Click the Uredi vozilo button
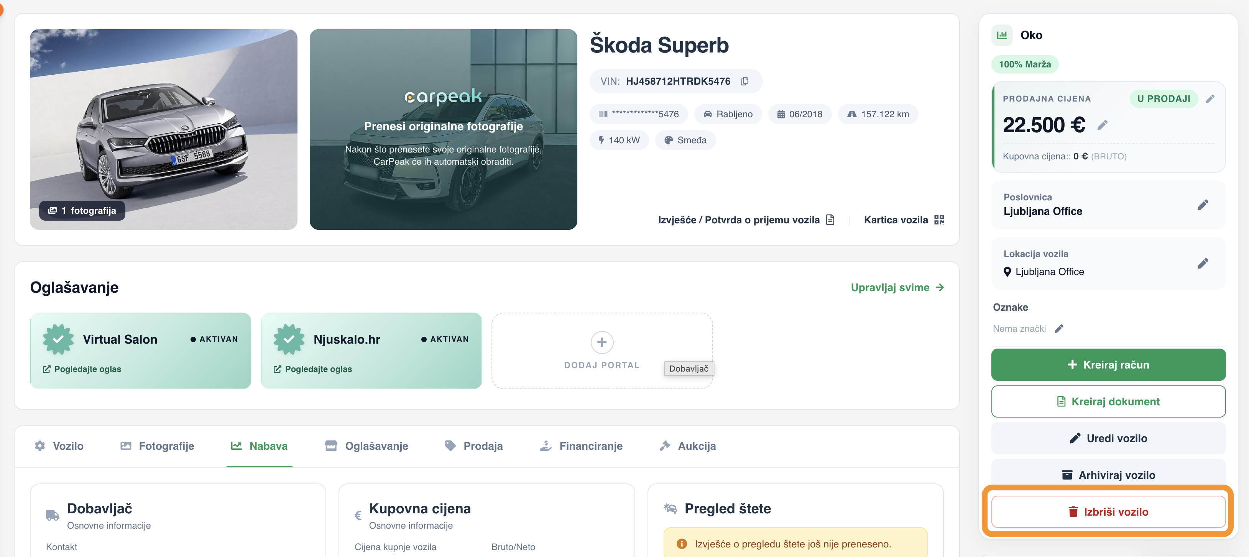The height and width of the screenshot is (557, 1249). tap(1108, 438)
